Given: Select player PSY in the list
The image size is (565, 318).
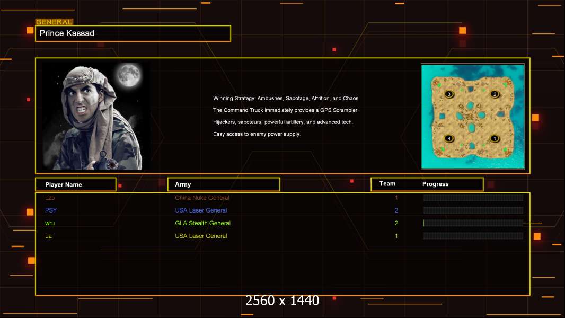Looking at the screenshot, I should pyautogui.click(x=51, y=210).
